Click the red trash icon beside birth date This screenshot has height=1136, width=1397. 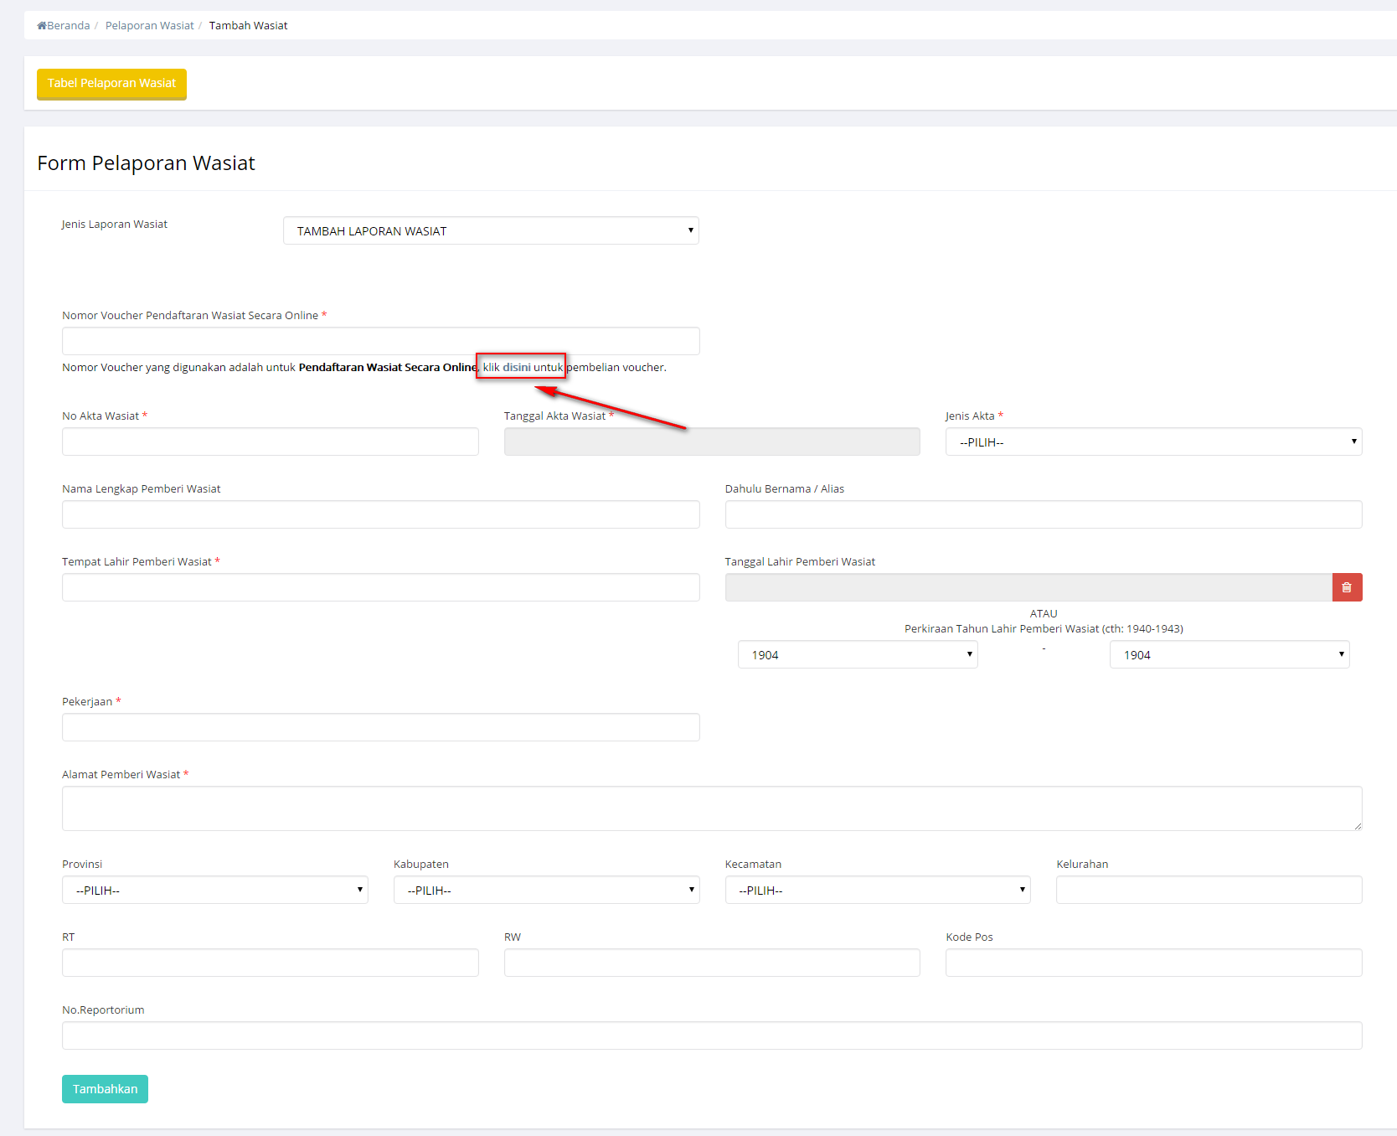(1347, 587)
